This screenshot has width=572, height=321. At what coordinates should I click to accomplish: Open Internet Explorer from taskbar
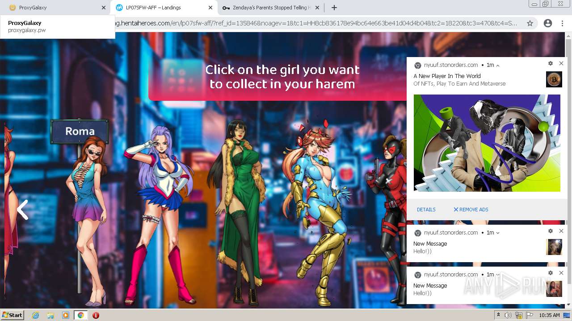pyautogui.click(x=35, y=315)
